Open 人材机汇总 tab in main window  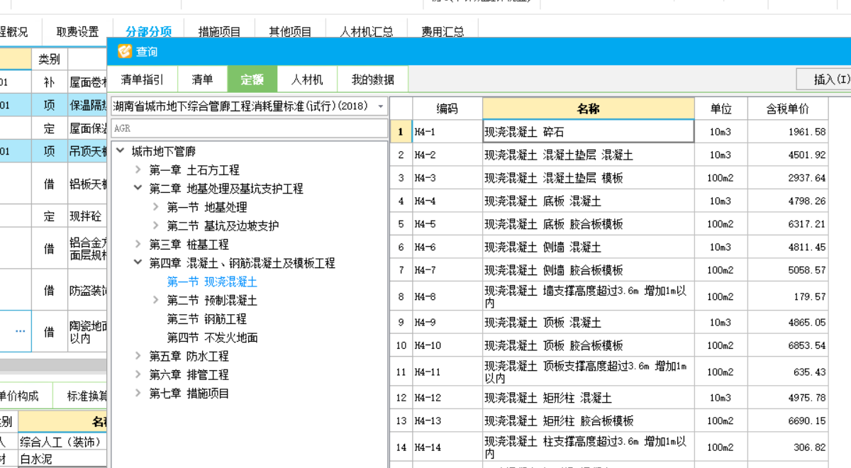[x=367, y=32]
